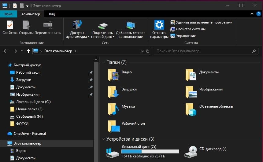Image resolution: width=263 pixels, height=162 pixels.
Task: Click the Forward navigation arrow
Action: point(15,51)
